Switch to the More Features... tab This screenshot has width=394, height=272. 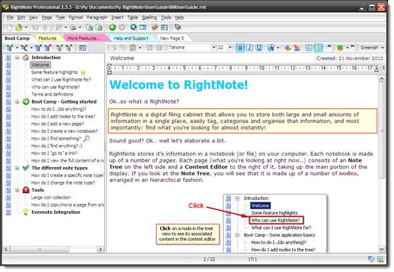point(84,38)
